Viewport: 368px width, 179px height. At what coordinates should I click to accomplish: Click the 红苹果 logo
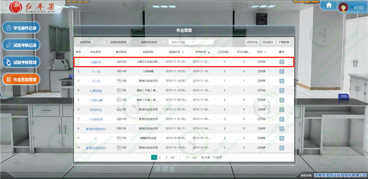(x=32, y=7)
